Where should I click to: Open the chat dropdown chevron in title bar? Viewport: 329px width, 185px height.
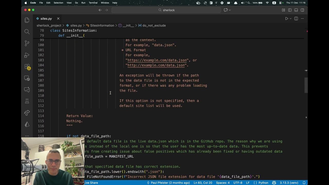230,10
